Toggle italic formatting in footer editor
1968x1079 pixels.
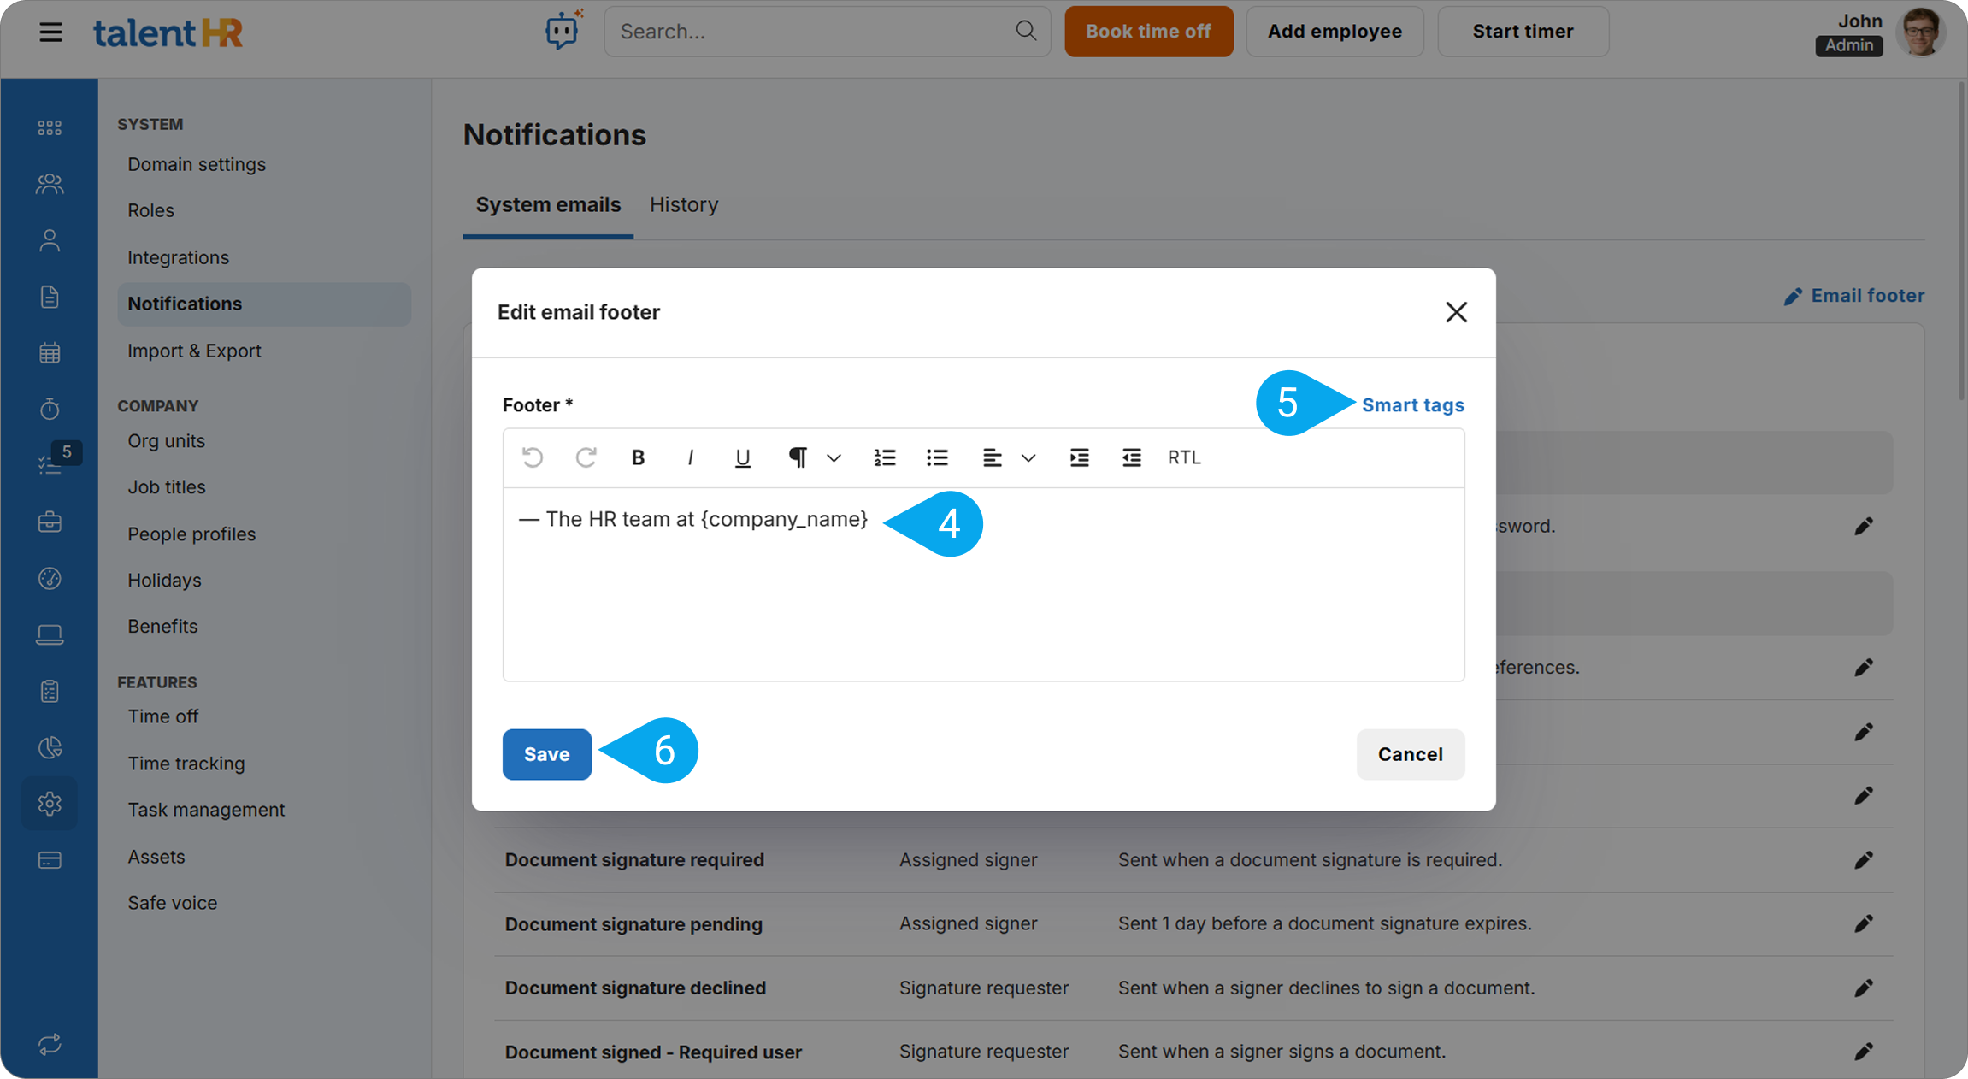(x=690, y=457)
